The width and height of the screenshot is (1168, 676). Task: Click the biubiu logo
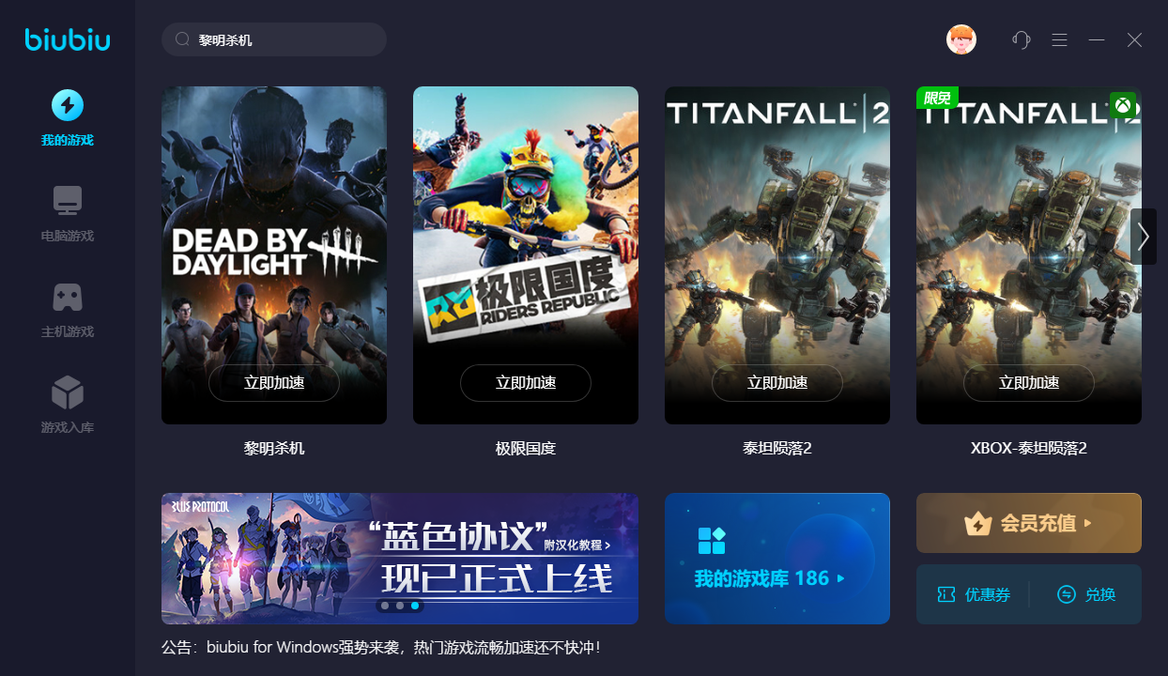click(68, 39)
